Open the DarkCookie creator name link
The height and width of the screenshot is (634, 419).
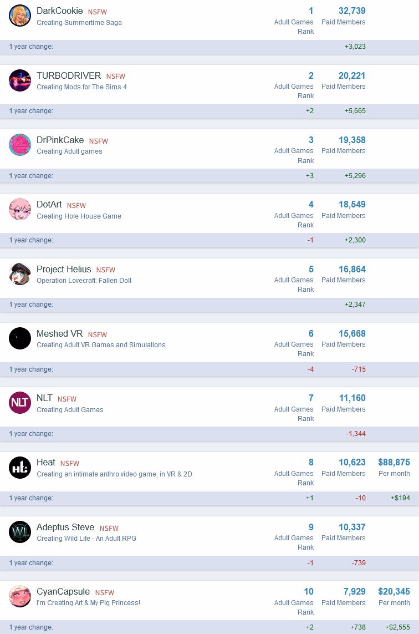click(x=59, y=11)
